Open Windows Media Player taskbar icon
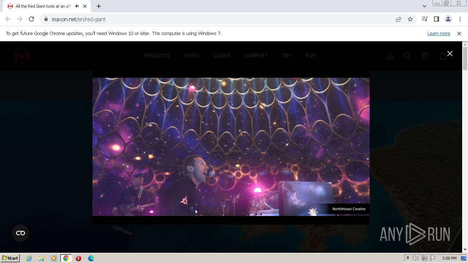Screen dimensions: 468x263 coord(54,258)
